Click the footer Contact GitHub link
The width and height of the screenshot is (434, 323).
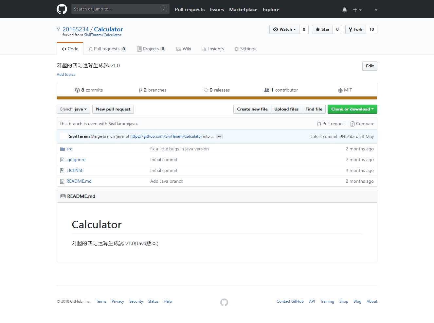290,301
